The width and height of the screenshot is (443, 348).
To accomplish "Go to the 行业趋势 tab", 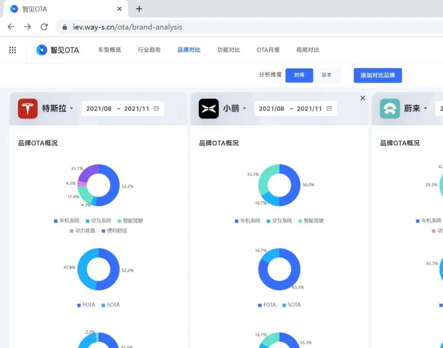I will (x=149, y=50).
